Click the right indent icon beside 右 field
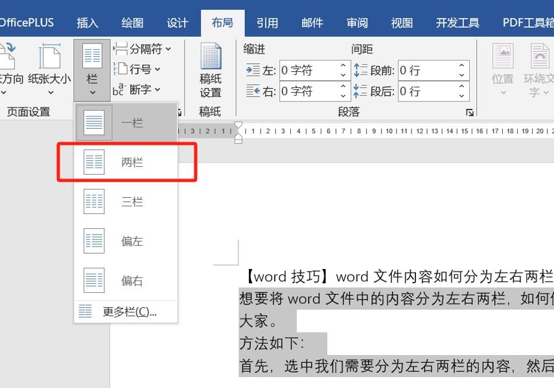 [253, 91]
